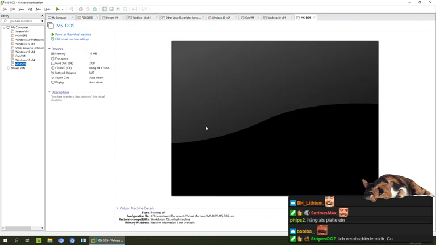This screenshot has height=245, width=436.
Task: Collapse the Devices section
Action: click(49, 49)
